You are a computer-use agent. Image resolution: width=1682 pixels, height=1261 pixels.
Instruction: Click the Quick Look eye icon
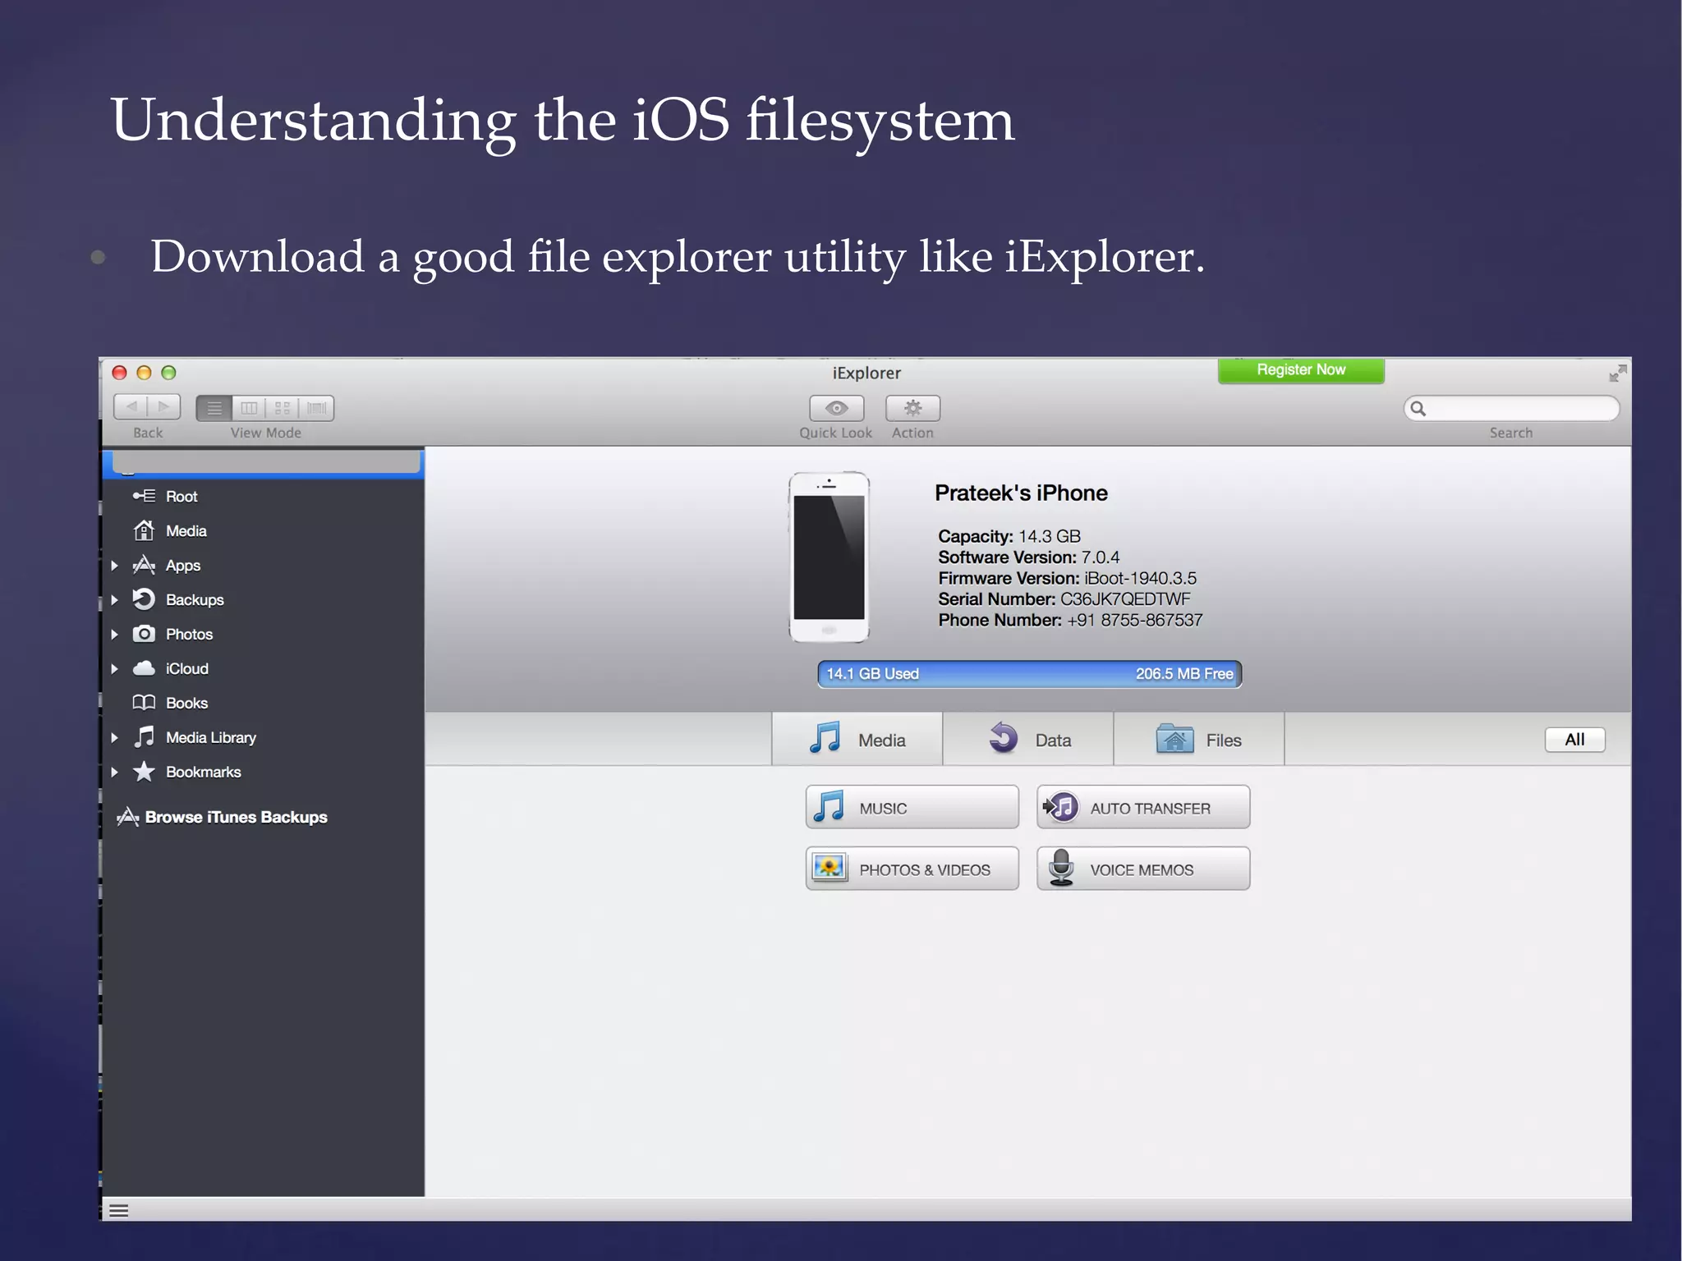click(x=836, y=408)
